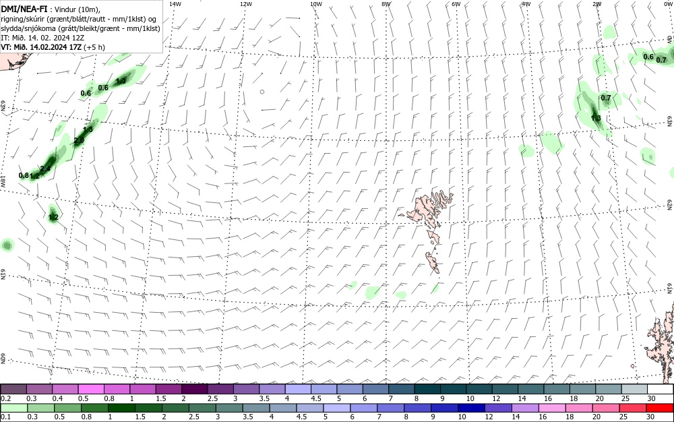
Task: Click the red 30 swatch in the bottom rain legend
Action: pos(659,407)
